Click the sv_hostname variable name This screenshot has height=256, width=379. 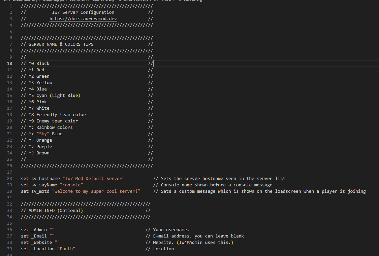45,178
